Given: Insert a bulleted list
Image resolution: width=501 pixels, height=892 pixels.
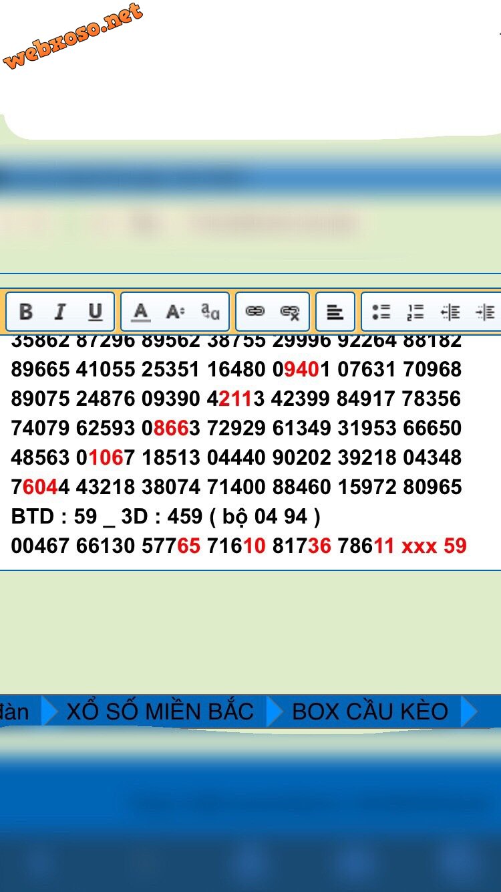Looking at the screenshot, I should [x=381, y=312].
